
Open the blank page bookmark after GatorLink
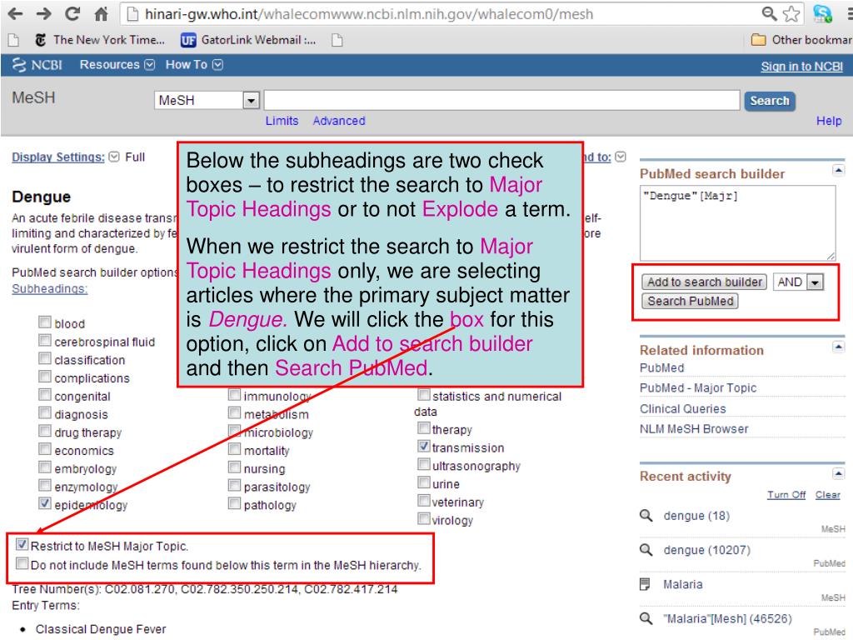click(x=337, y=40)
